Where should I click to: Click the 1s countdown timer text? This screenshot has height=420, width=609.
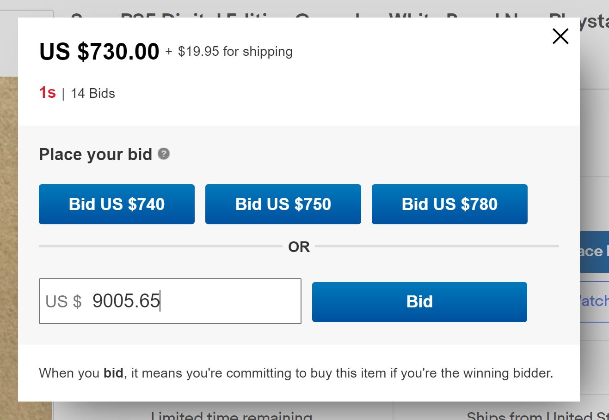tap(47, 93)
